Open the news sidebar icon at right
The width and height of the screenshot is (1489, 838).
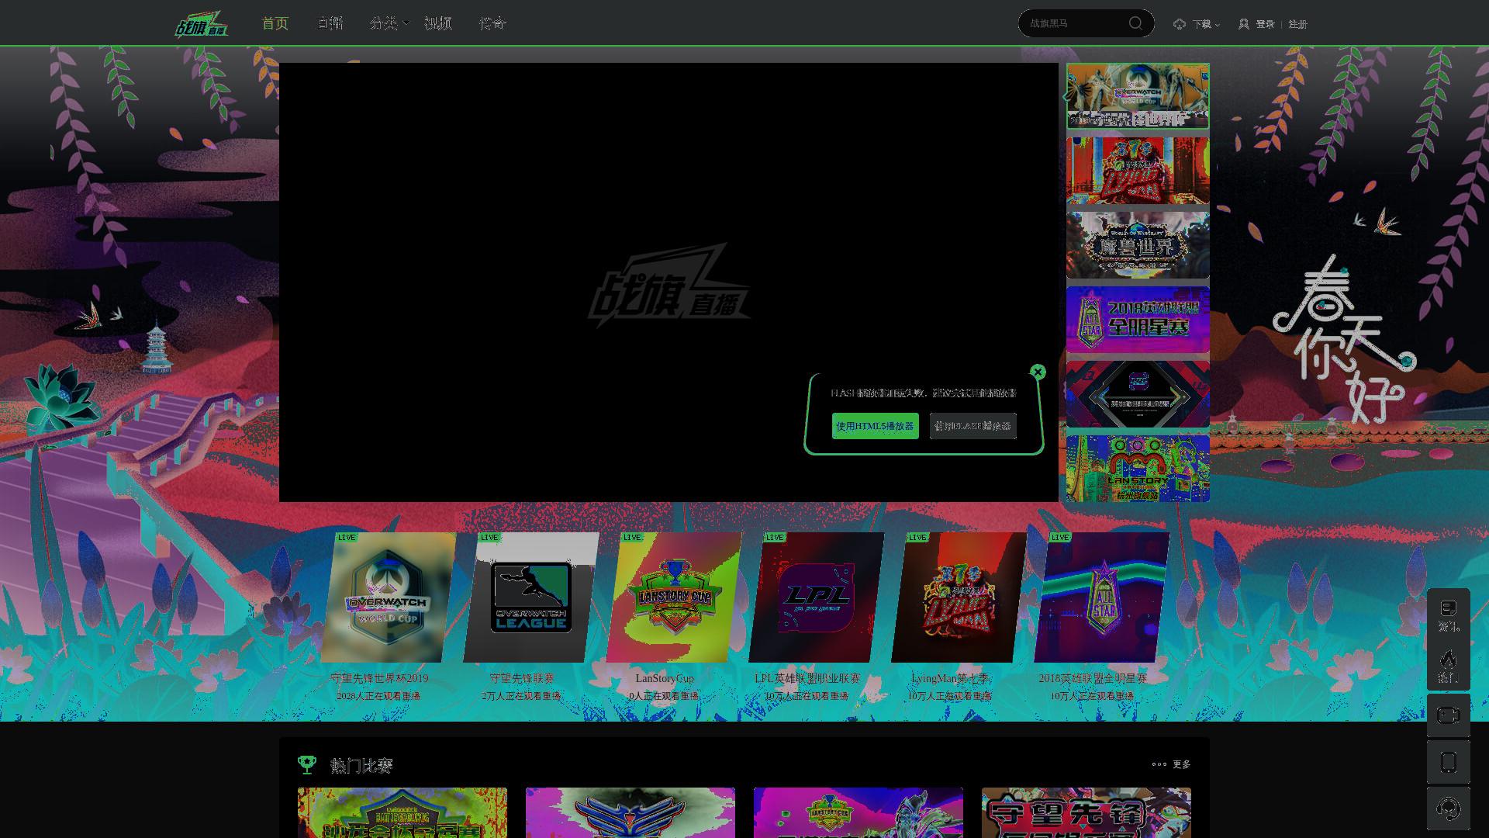coord(1448,615)
